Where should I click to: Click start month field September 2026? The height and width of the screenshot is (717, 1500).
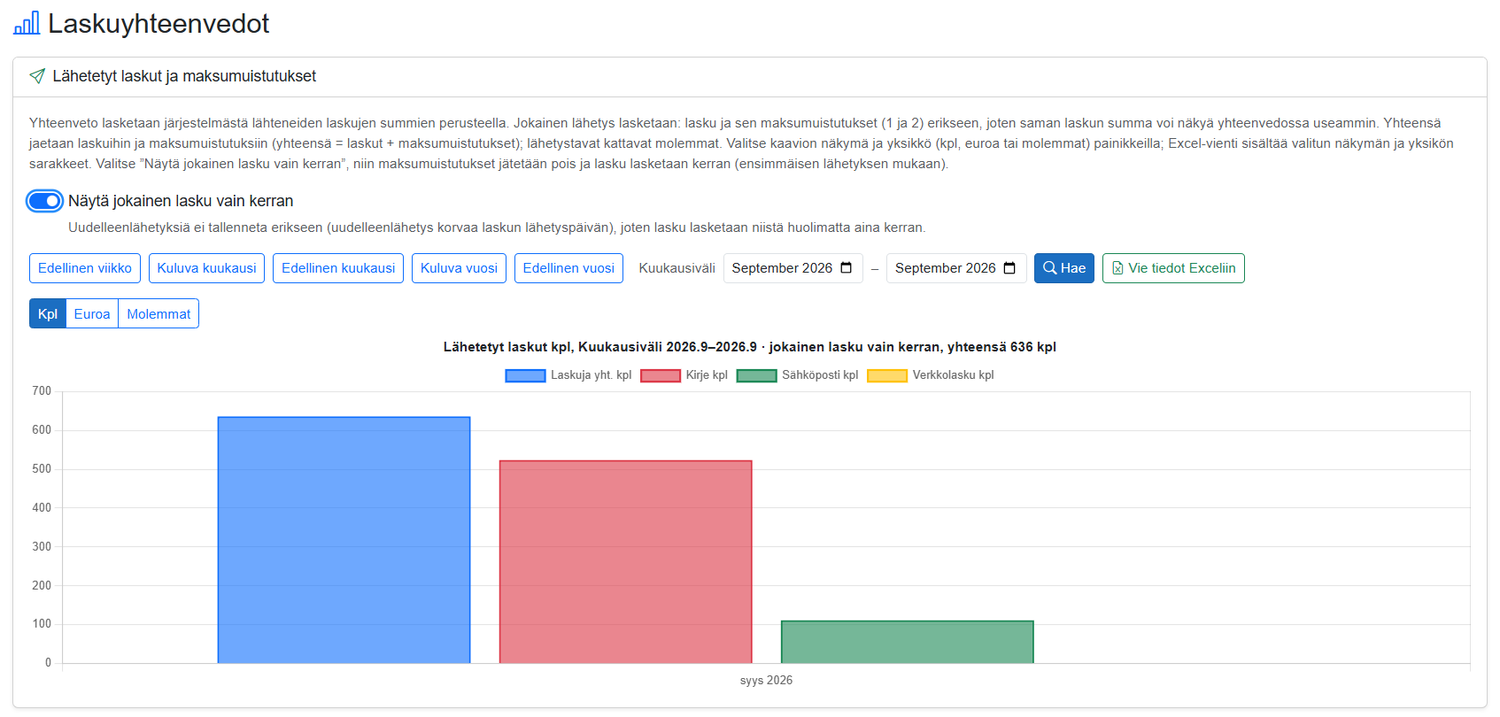793,268
